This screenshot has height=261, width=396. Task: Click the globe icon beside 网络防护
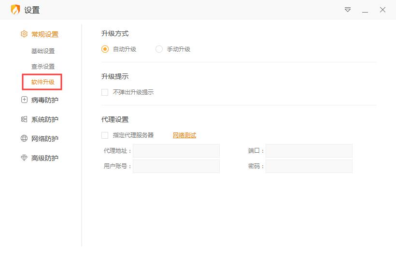(x=24, y=139)
